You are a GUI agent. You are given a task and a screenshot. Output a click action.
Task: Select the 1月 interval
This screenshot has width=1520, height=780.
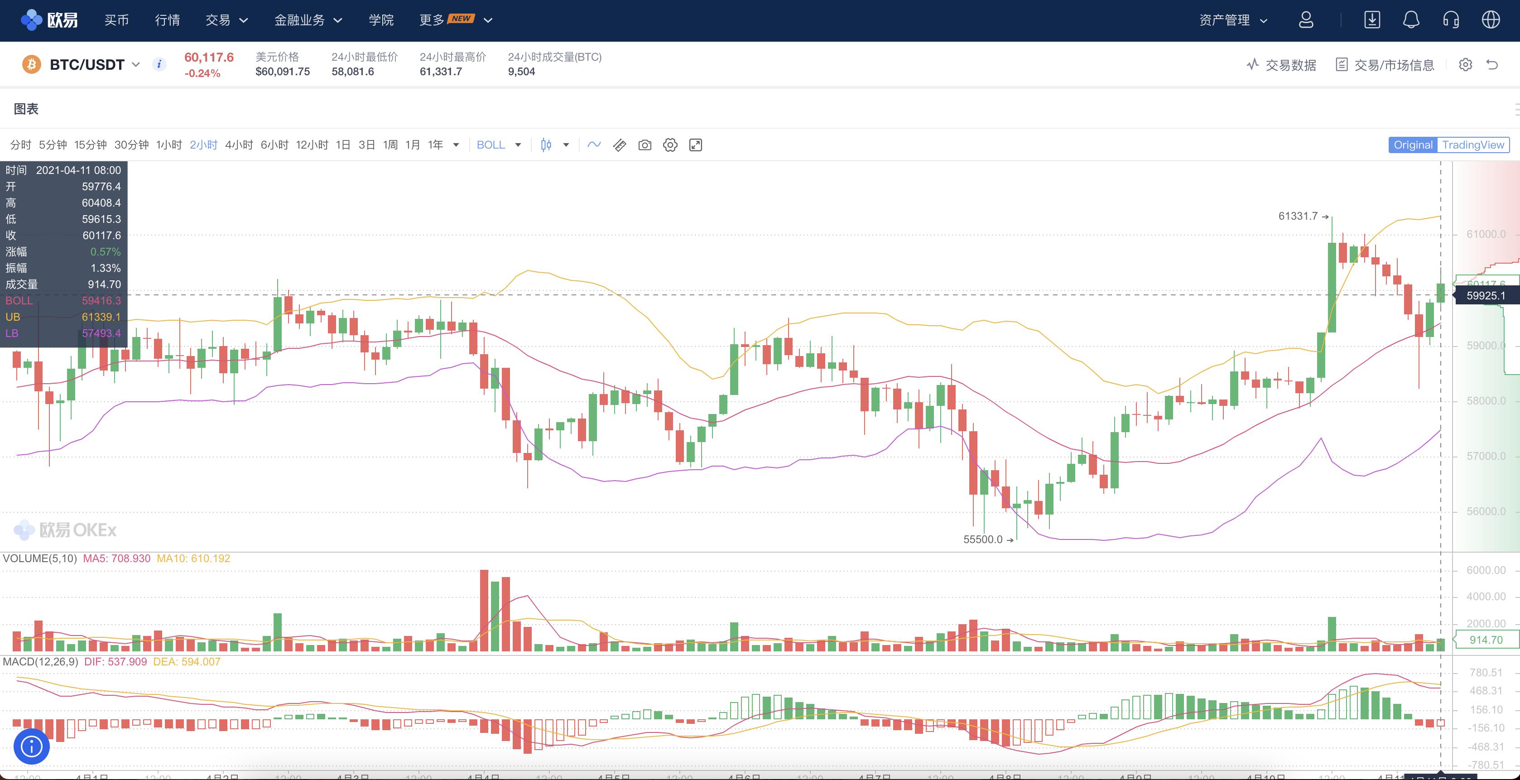413,145
